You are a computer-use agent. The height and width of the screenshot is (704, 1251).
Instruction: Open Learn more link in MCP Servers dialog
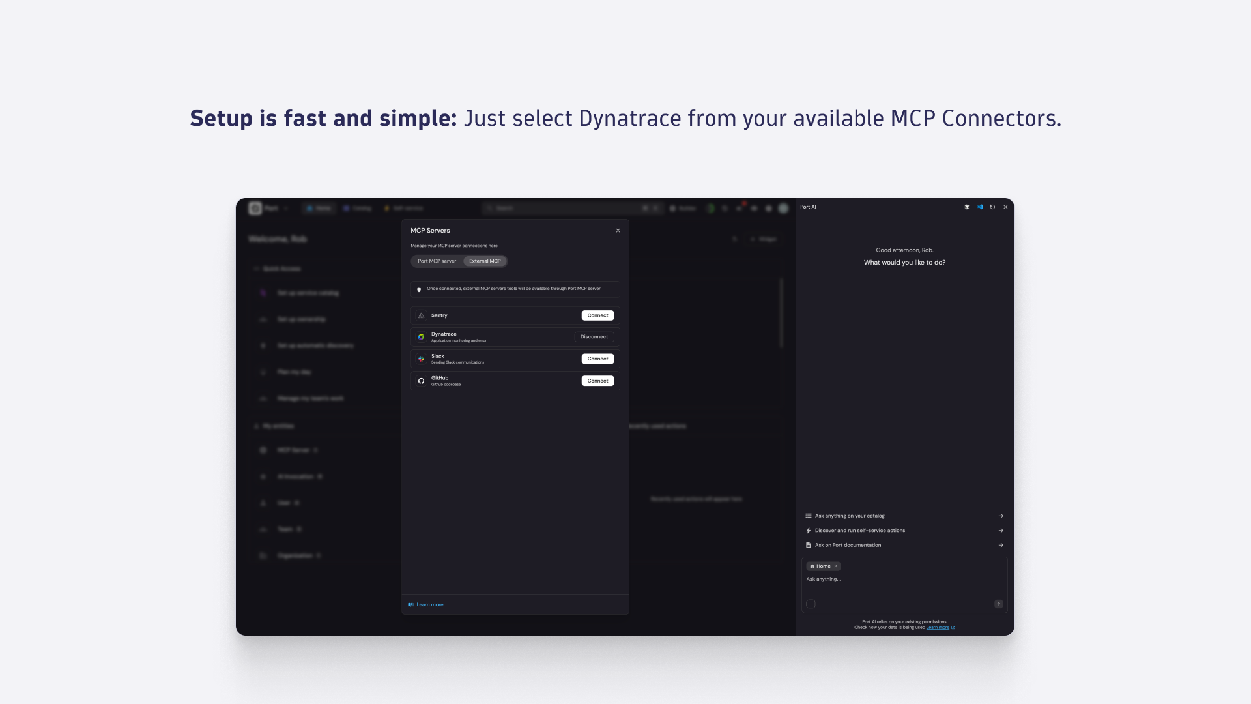430,605
